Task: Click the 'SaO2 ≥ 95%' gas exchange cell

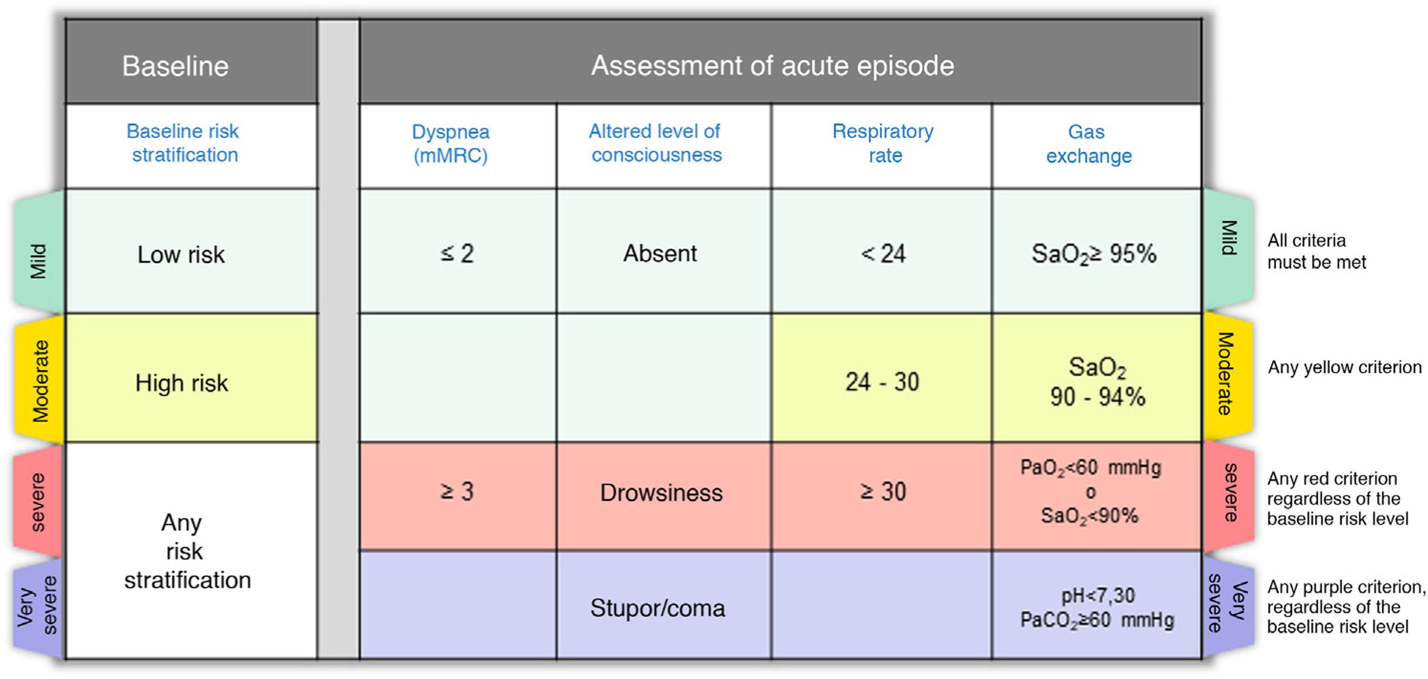Action: (x=1094, y=254)
